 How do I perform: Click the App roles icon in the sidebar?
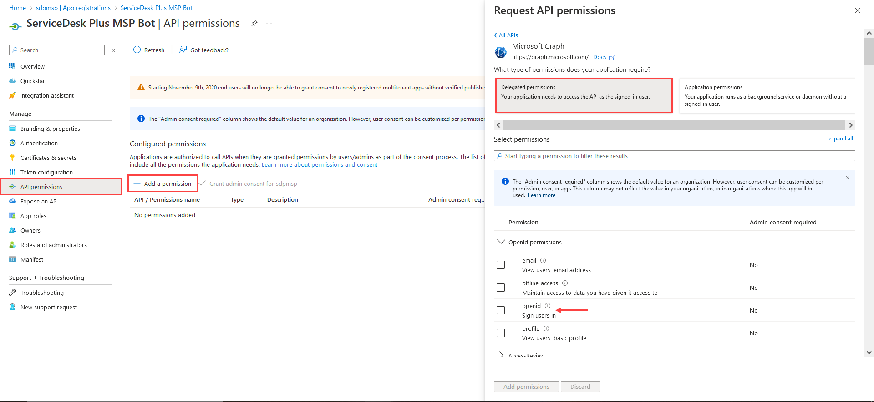pyautogui.click(x=12, y=216)
